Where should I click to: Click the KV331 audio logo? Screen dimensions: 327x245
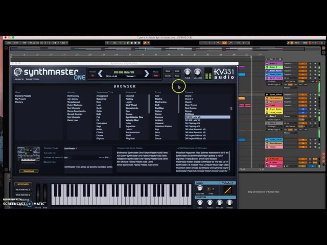pyautogui.click(x=224, y=74)
